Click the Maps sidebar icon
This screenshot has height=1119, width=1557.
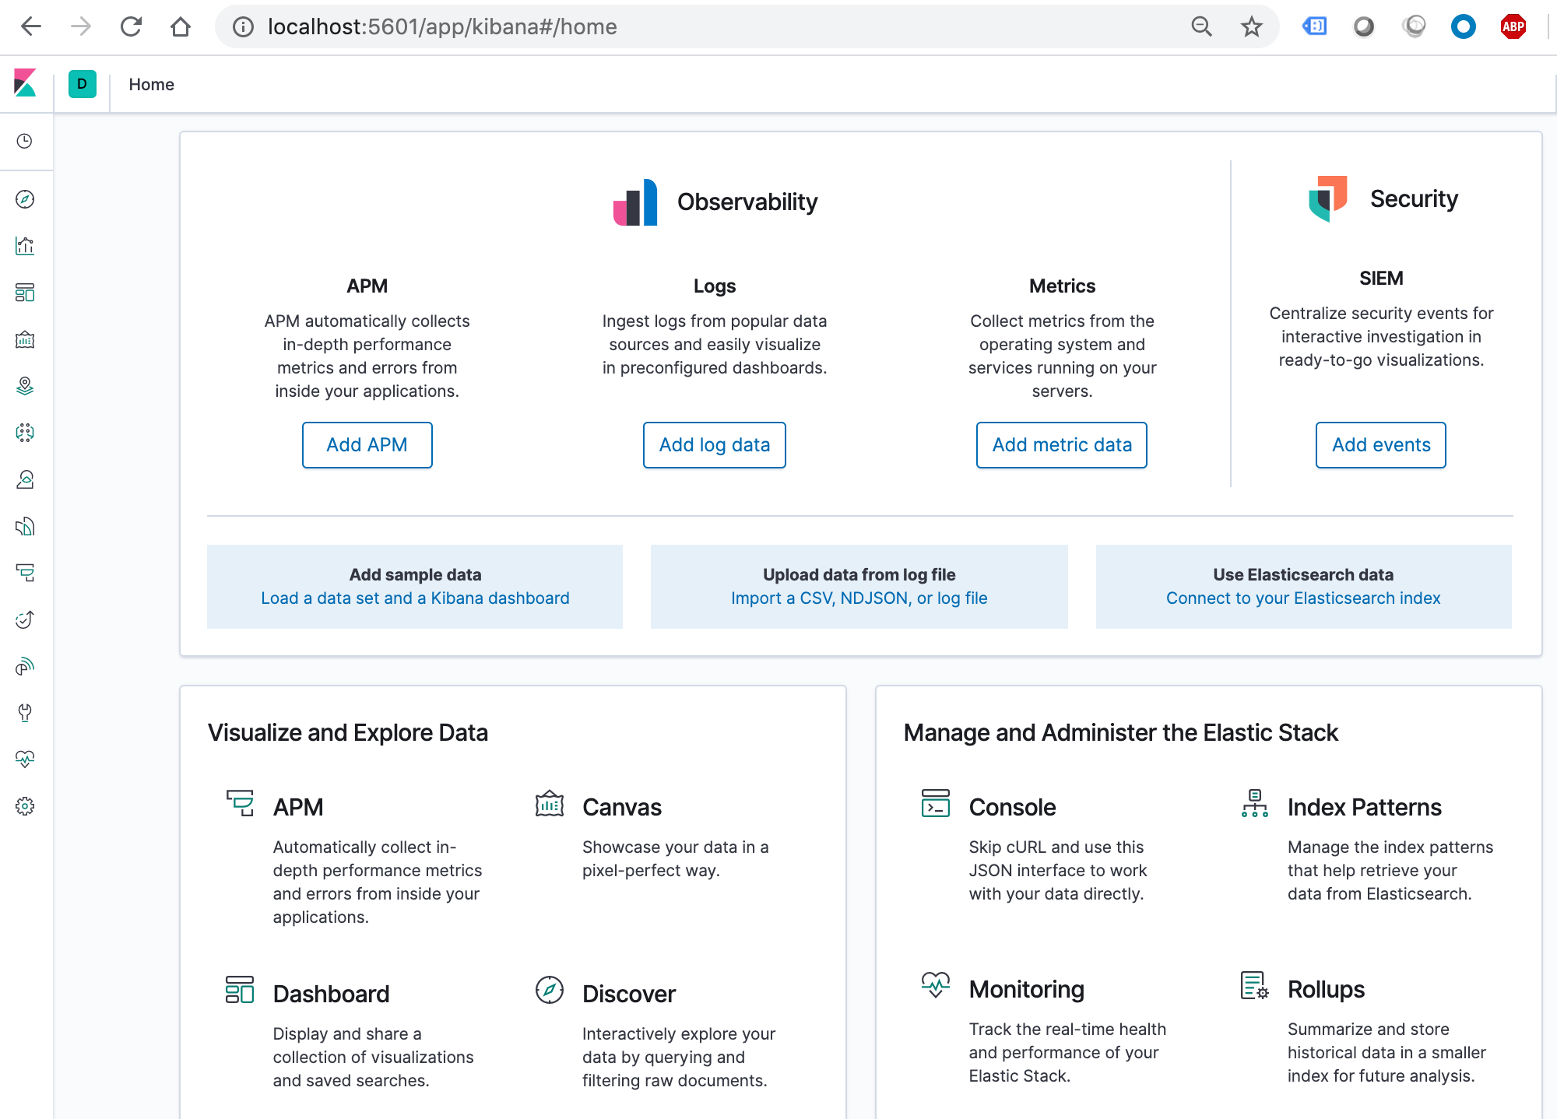(x=26, y=385)
